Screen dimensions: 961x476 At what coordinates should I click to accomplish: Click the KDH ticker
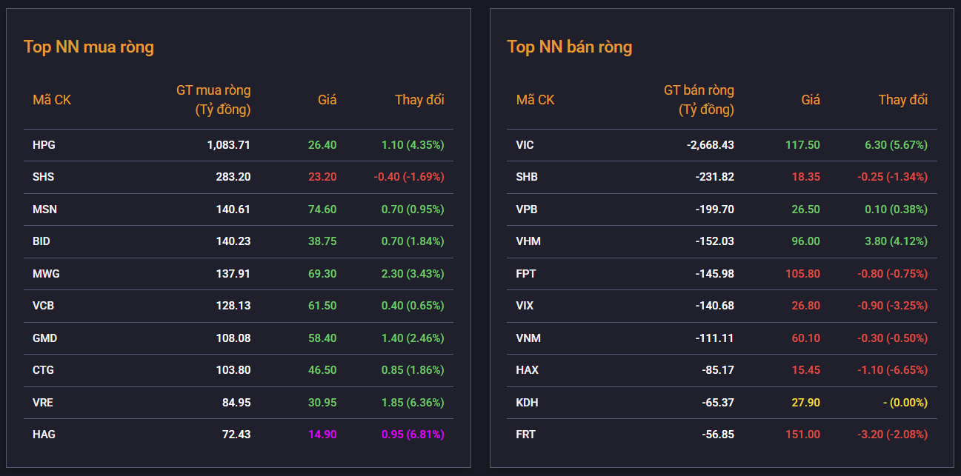click(x=527, y=403)
